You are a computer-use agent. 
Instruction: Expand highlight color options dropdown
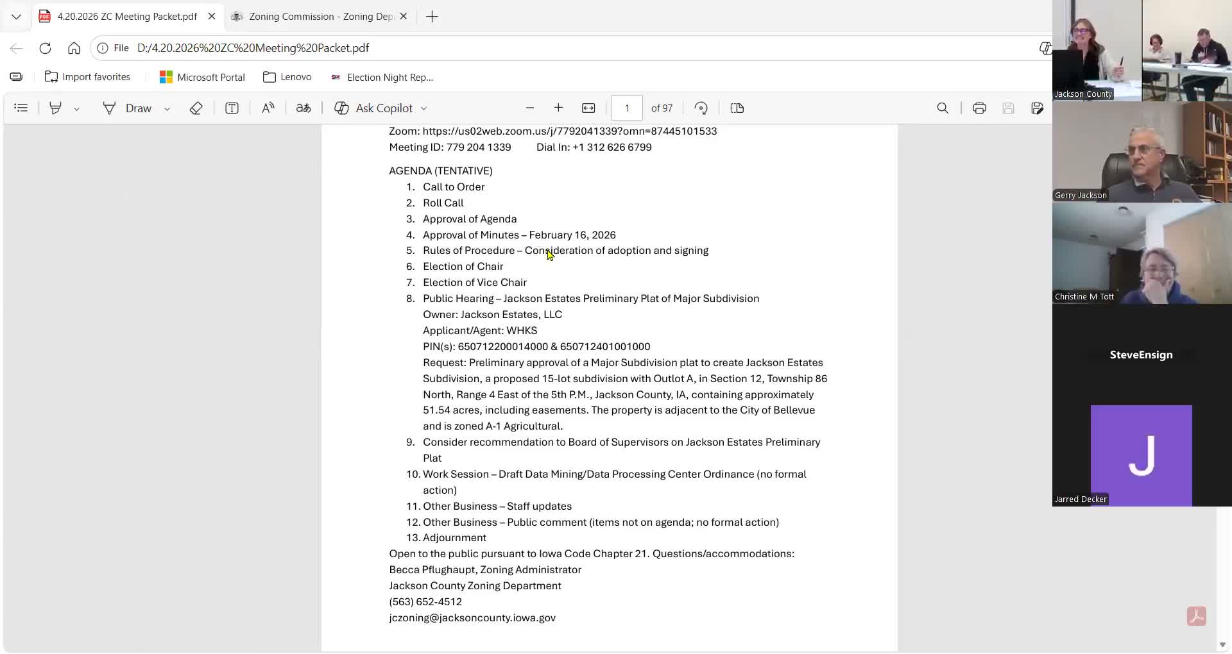76,108
